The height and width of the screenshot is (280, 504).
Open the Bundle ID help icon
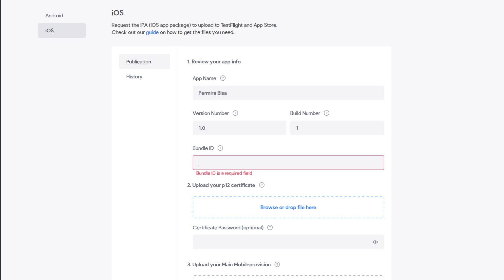click(x=220, y=148)
